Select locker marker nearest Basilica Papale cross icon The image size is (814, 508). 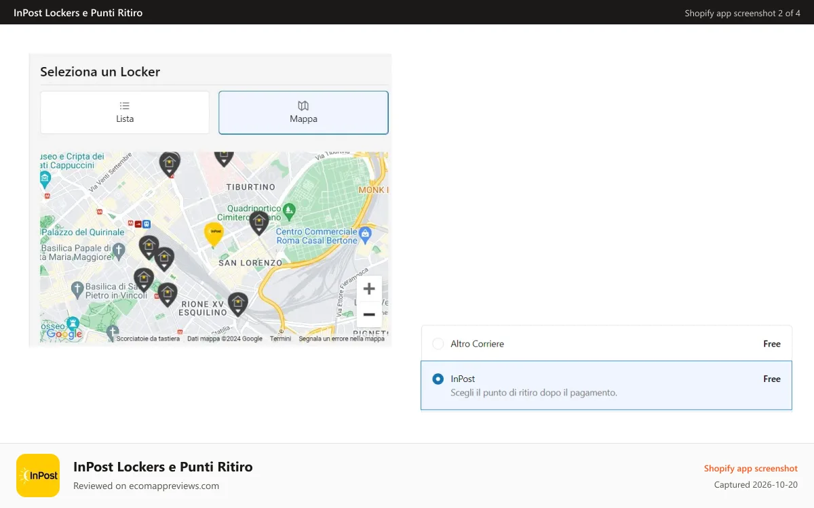tap(149, 247)
